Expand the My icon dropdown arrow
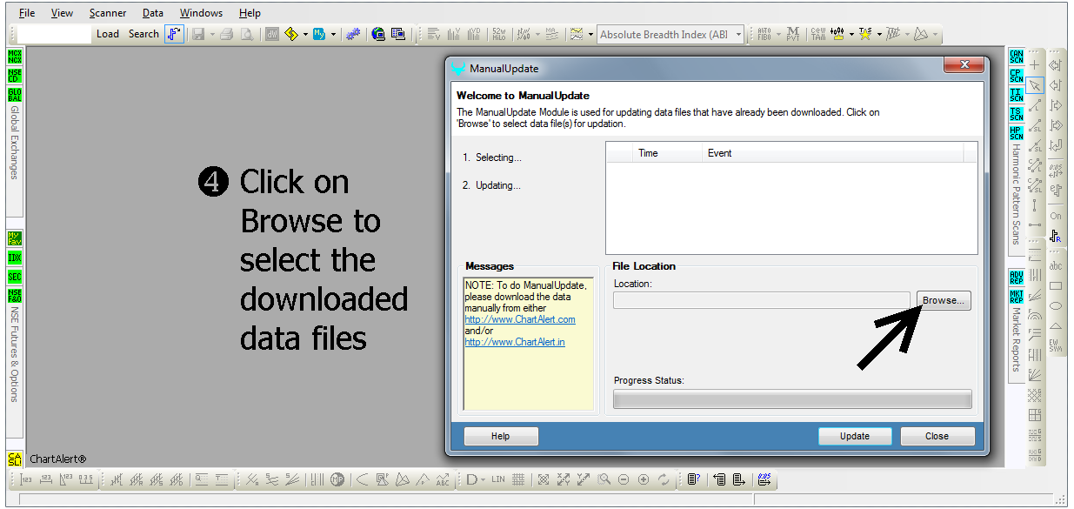1074x509 pixels. coord(333,35)
